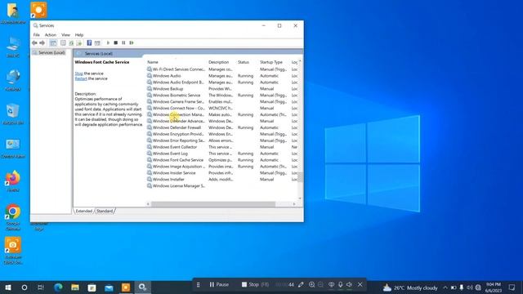Select Windows Audio Endpoint Builder service

point(221,82)
